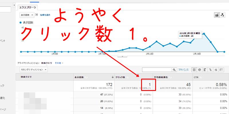This screenshot has width=229, height=114.
Task: Select the comparison view icon
Action: click(210, 70)
